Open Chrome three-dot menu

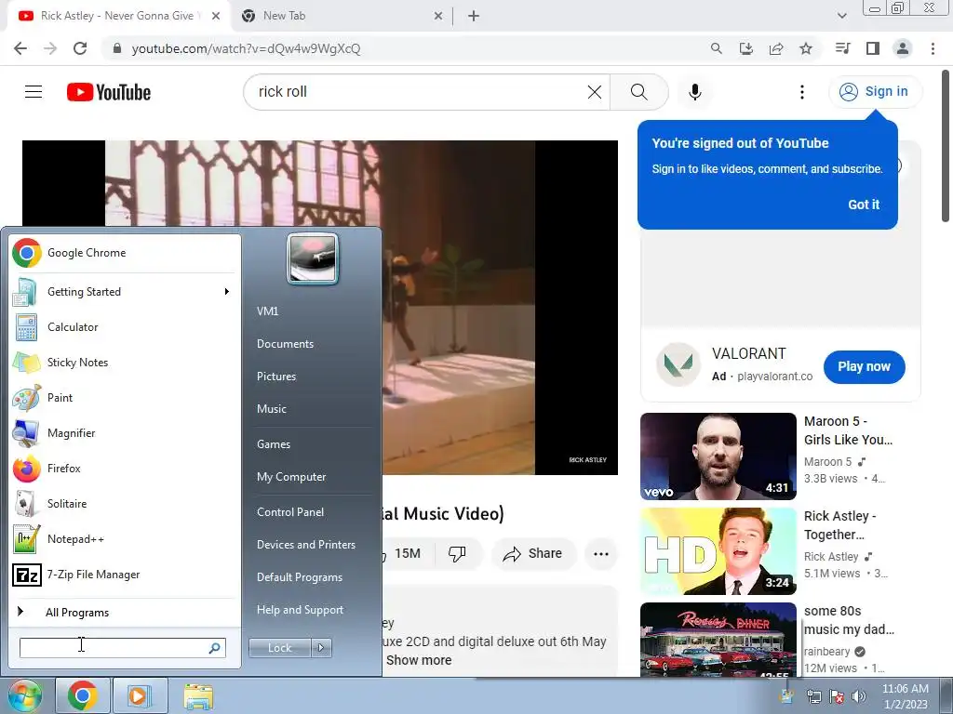pyautogui.click(x=933, y=48)
